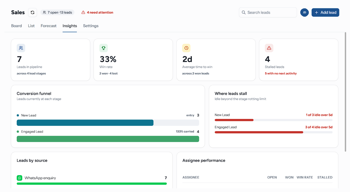Click the OPEN column header
Viewport: 350px width, 192px height.
point(272,177)
